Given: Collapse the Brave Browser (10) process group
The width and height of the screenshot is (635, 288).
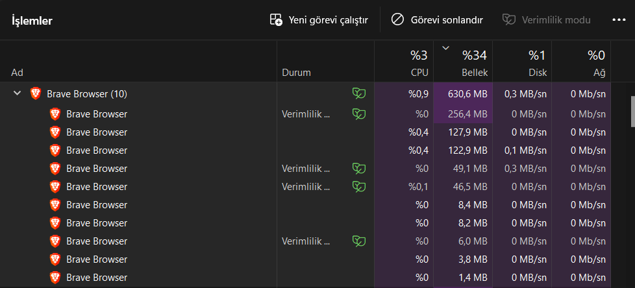Looking at the screenshot, I should 18,94.
